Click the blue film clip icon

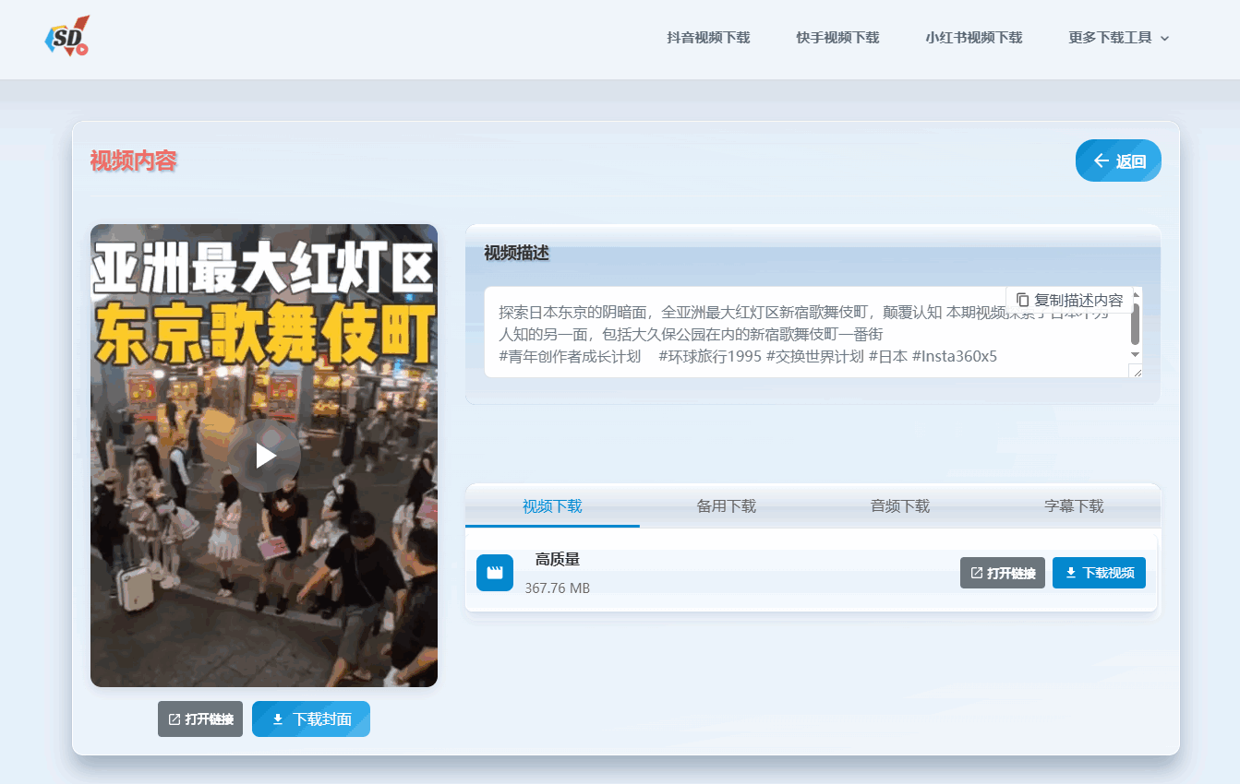tap(495, 573)
